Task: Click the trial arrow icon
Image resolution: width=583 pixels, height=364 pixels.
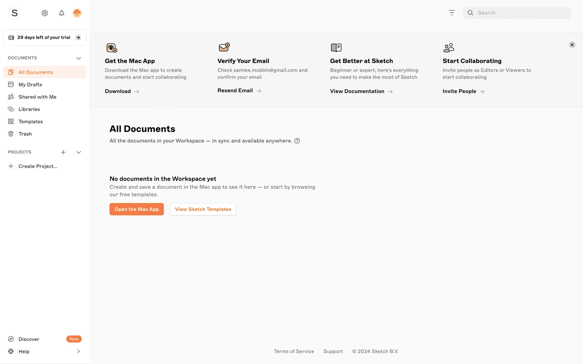Action: (x=78, y=38)
